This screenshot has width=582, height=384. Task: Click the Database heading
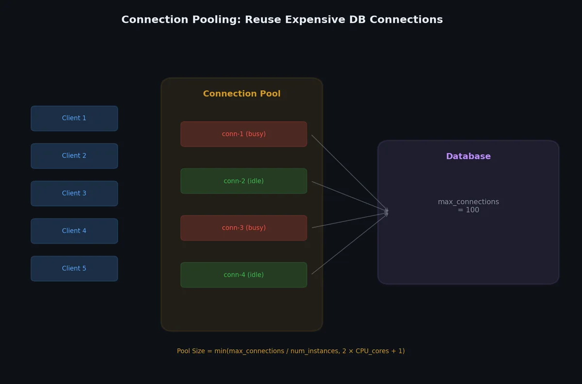[x=469, y=156]
